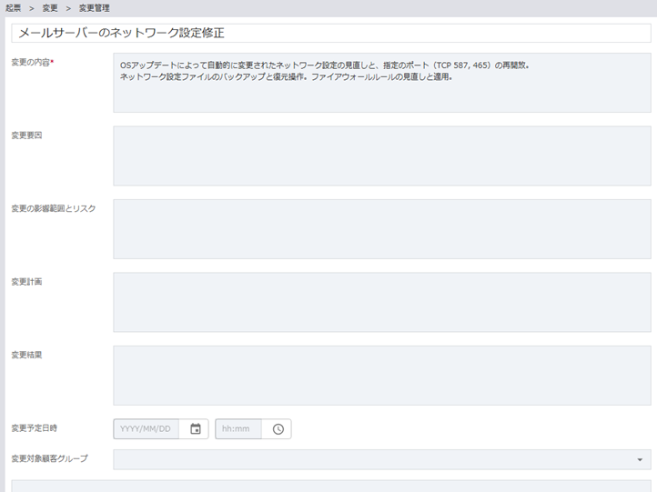This screenshot has width=657, height=492.
Task: Click inside the 変更結果 text area
Action: [x=381, y=375]
